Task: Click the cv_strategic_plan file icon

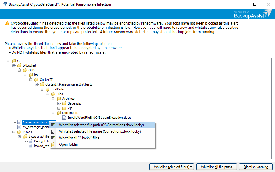Action: tap(19, 127)
